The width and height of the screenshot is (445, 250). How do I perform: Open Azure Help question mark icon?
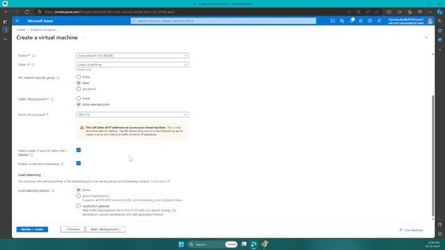[370, 21]
